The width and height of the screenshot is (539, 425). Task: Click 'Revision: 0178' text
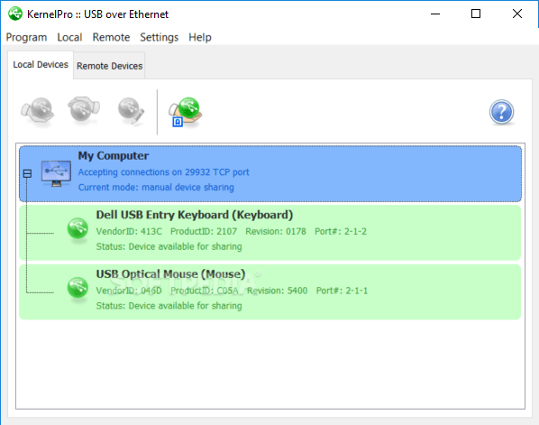(276, 231)
